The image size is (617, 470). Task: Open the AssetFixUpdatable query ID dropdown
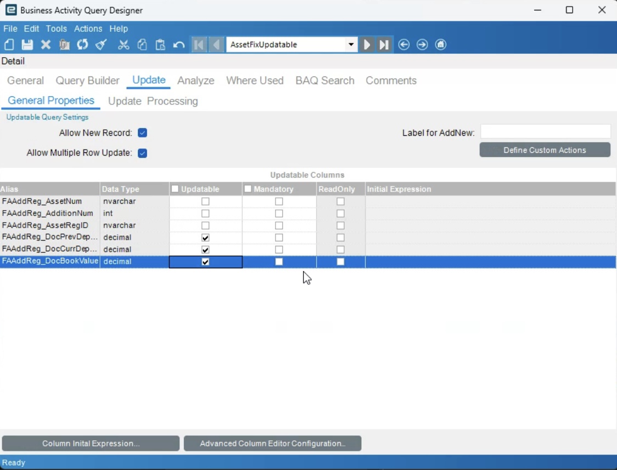point(351,45)
